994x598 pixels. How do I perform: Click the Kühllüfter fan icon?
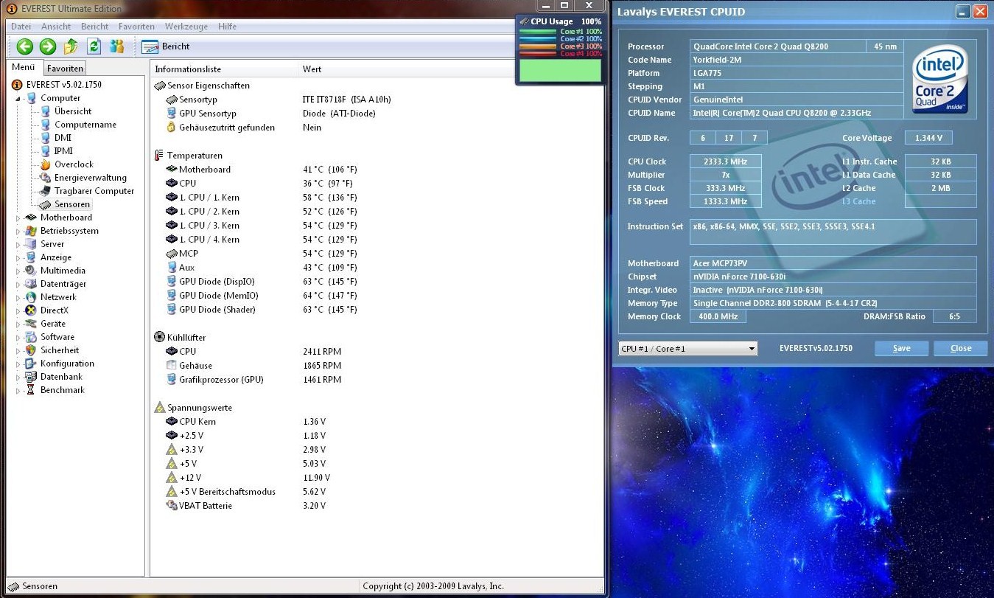click(159, 338)
